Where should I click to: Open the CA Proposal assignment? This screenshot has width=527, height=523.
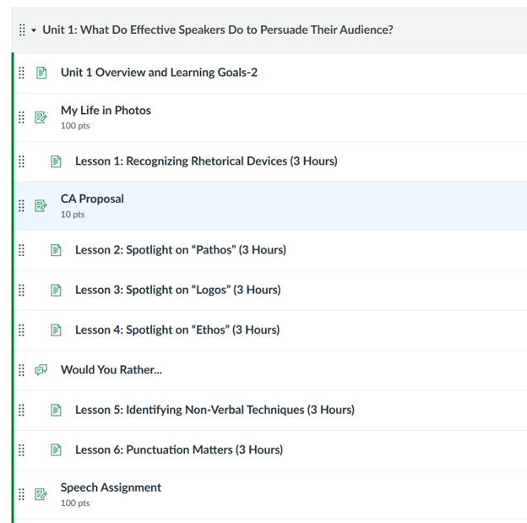click(x=92, y=199)
